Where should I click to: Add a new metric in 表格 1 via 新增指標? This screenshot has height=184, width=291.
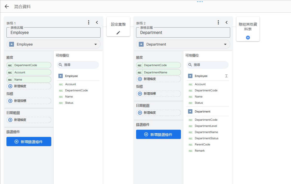[x=29, y=101]
